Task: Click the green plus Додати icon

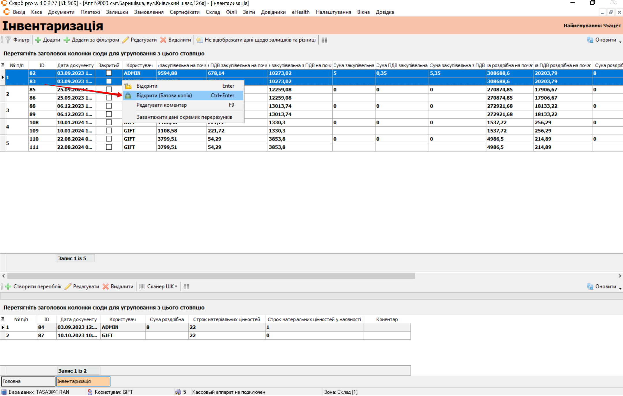Action: point(38,40)
